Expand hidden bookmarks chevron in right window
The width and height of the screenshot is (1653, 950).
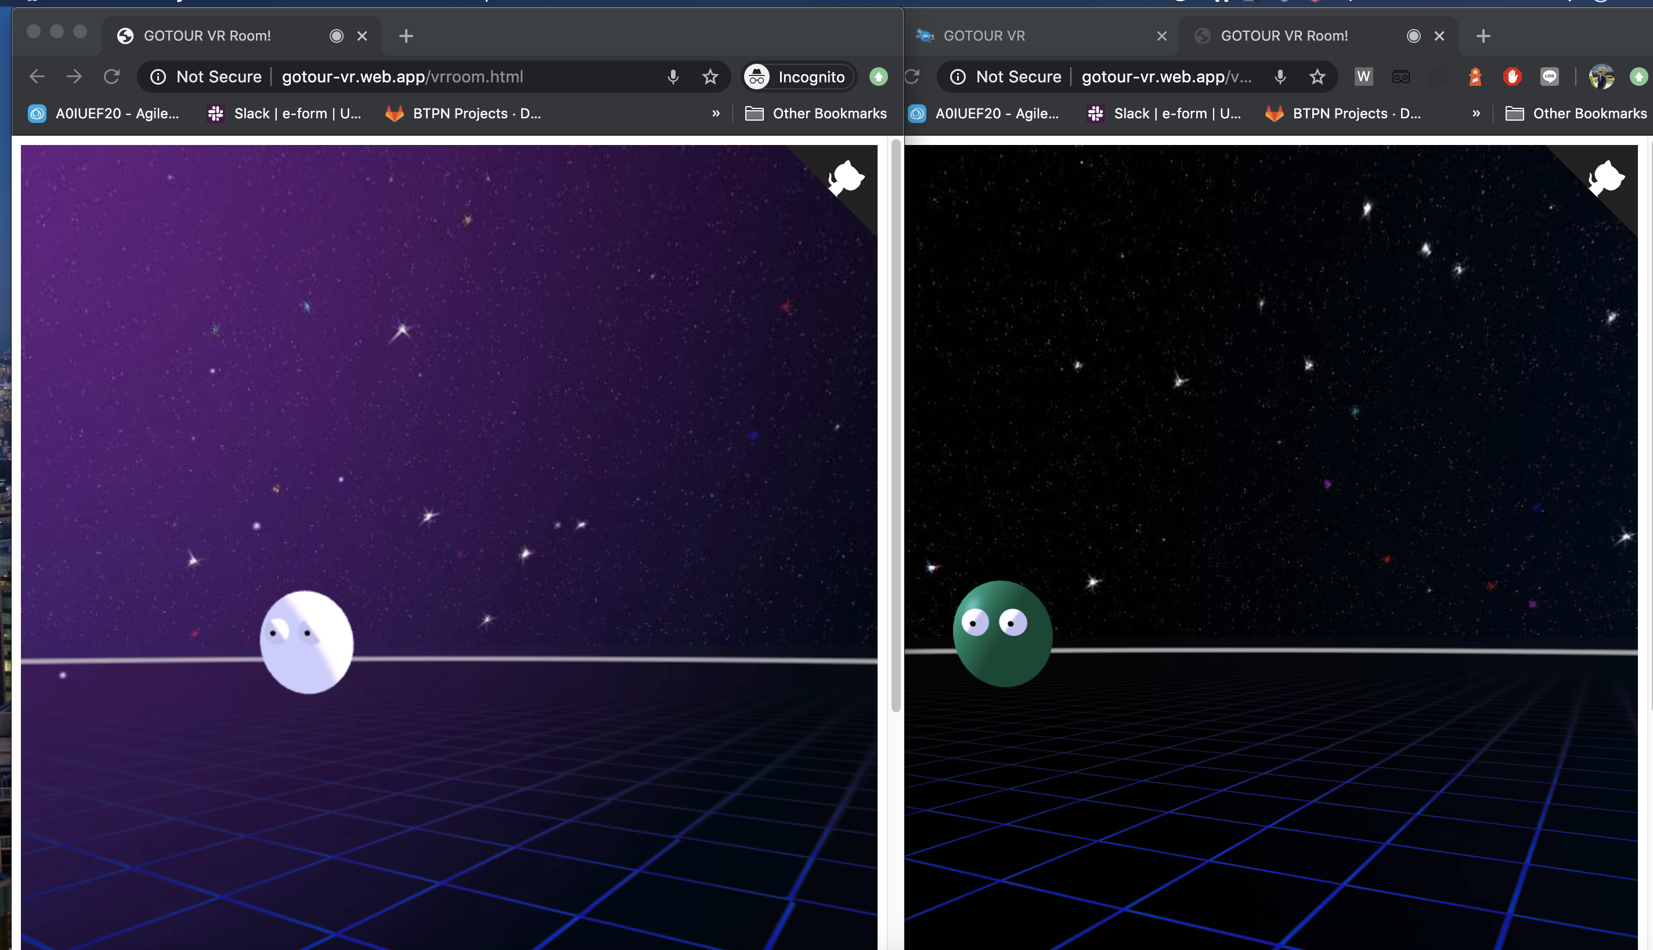(1476, 114)
